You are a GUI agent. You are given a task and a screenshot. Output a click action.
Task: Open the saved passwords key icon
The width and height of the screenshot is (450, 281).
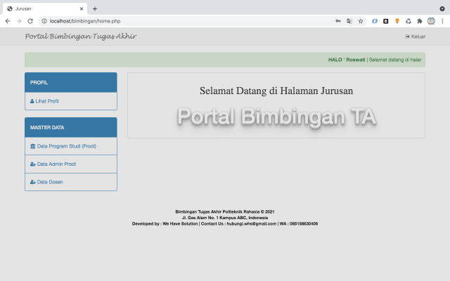(x=338, y=21)
